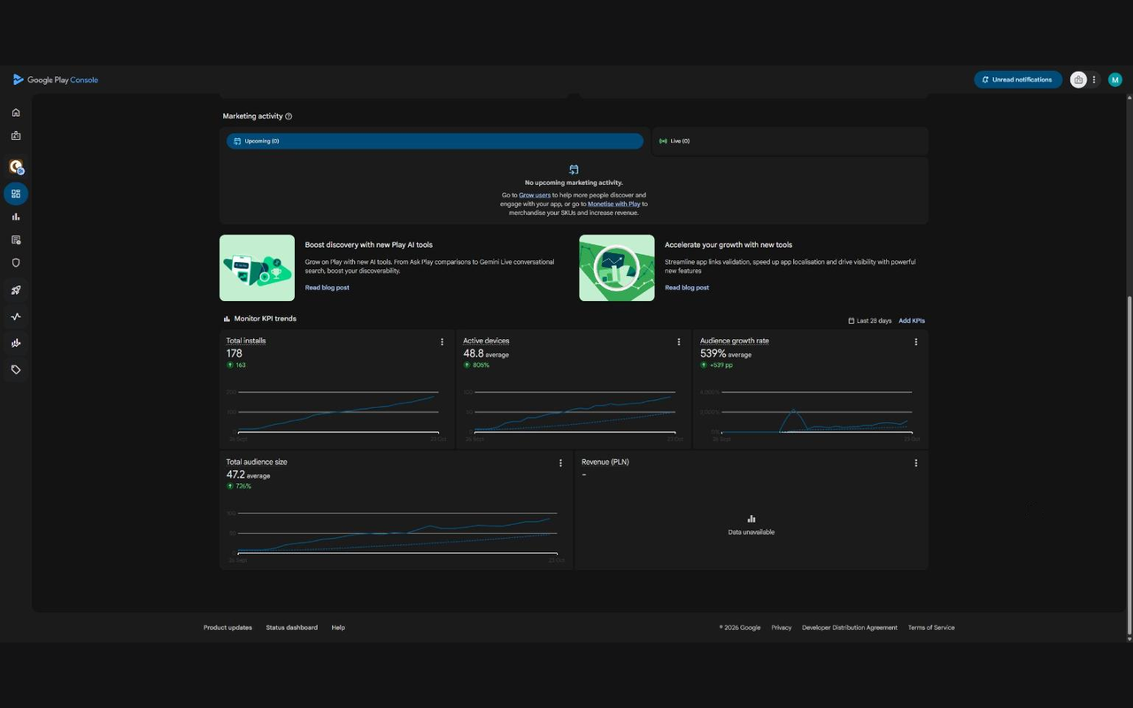Open the price tag Monetise sidebar icon
Viewport: 1133px width, 708px height.
(x=16, y=370)
